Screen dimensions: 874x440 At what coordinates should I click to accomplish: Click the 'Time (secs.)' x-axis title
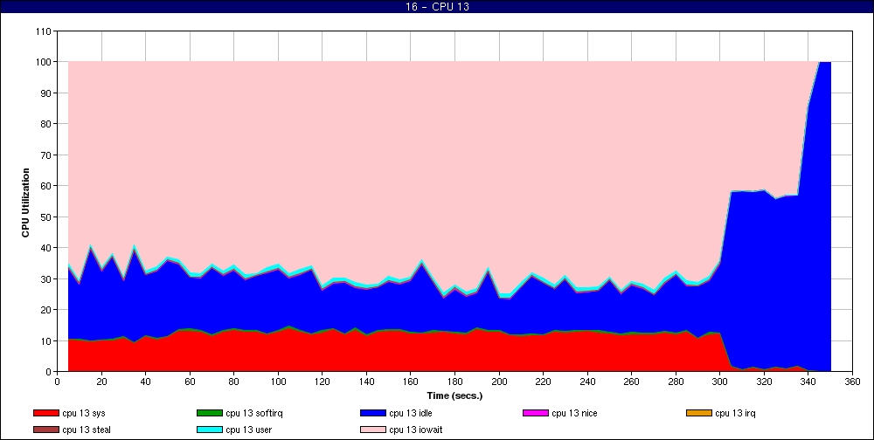(x=454, y=396)
